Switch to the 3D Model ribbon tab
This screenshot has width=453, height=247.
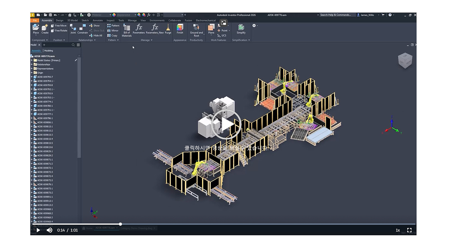tap(72, 20)
